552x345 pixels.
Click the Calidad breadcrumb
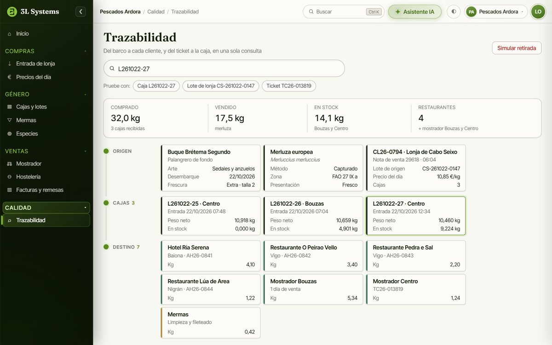click(156, 11)
